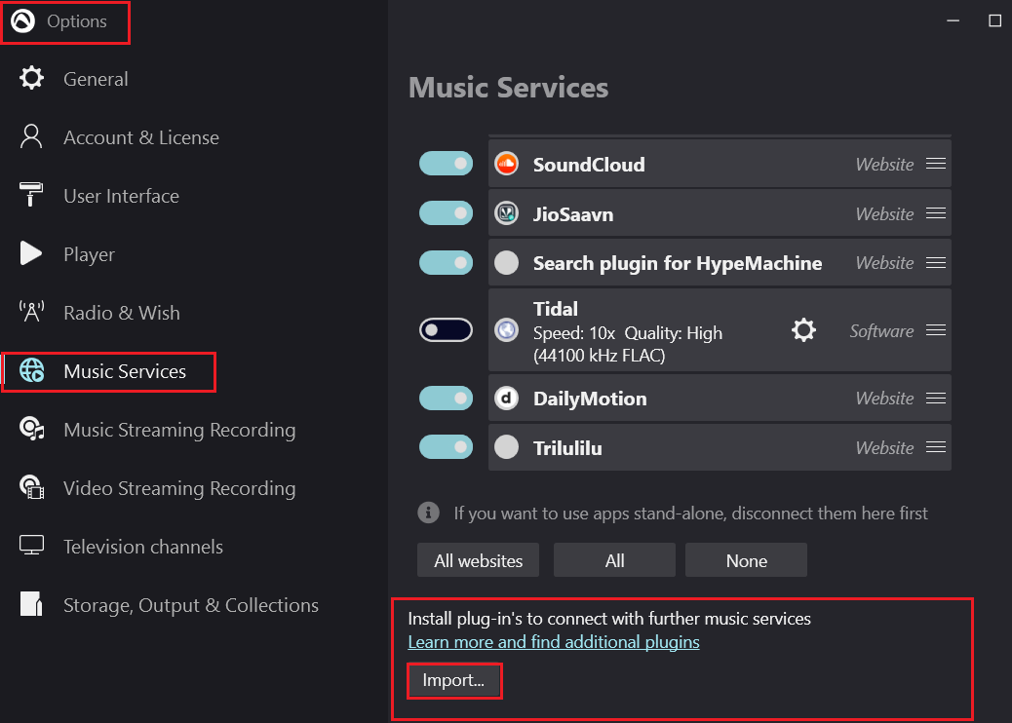This screenshot has height=723, width=1012.
Task: Click the Radio & Wish antenna icon
Action: coord(31,312)
